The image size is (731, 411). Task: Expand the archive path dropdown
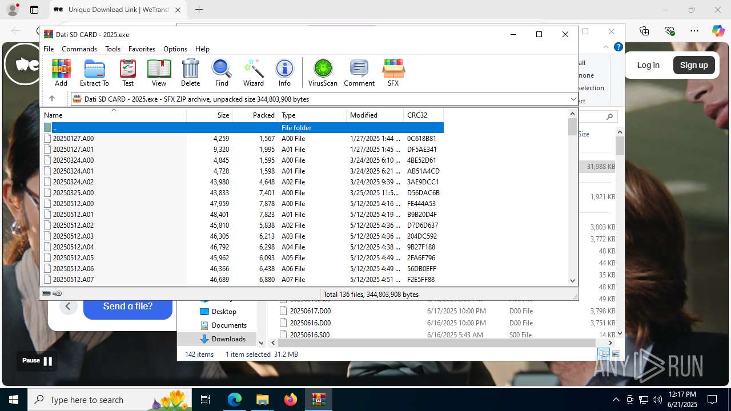pos(573,99)
